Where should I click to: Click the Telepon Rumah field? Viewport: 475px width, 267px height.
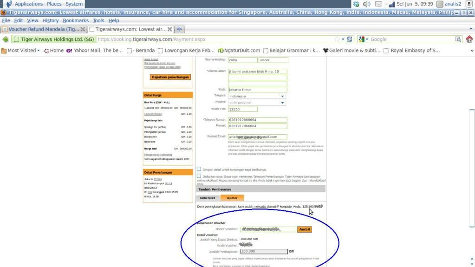tap(258, 120)
